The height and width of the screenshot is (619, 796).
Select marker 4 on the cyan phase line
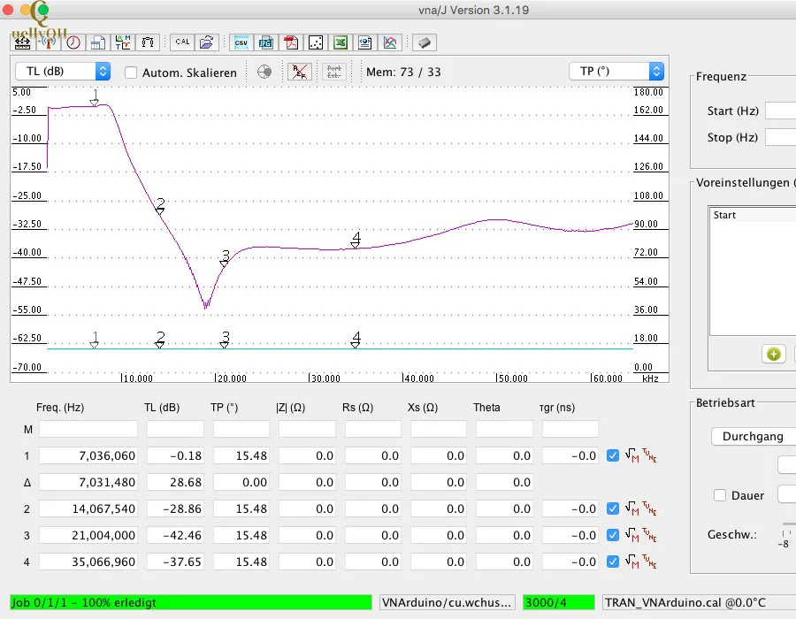(x=356, y=340)
